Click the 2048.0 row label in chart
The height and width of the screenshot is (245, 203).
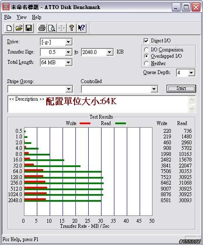click(15, 200)
